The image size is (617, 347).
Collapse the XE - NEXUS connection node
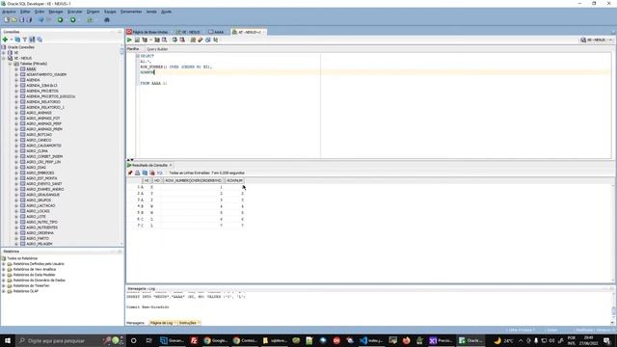point(4,58)
